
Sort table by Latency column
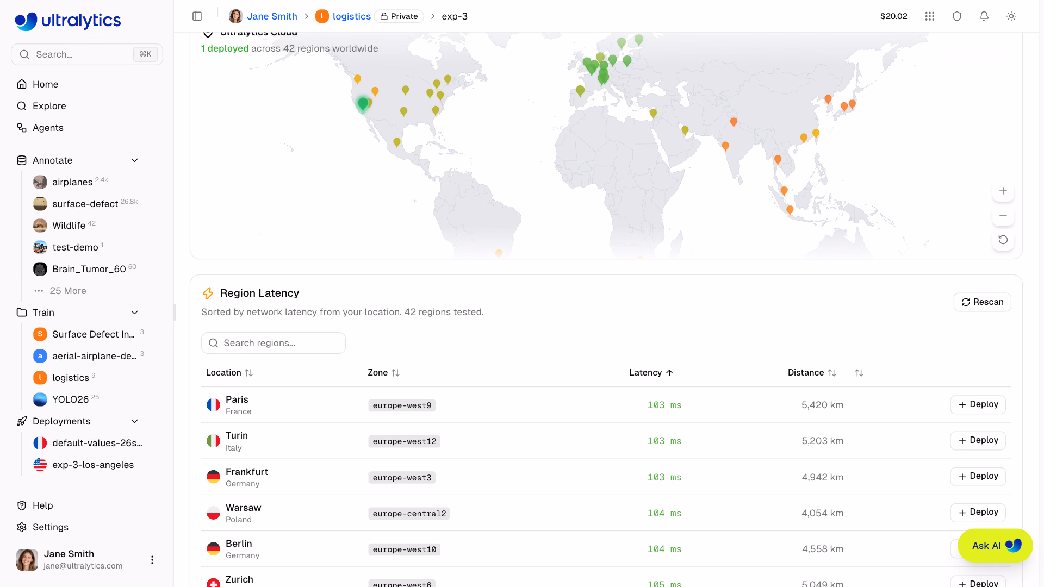[x=651, y=373]
